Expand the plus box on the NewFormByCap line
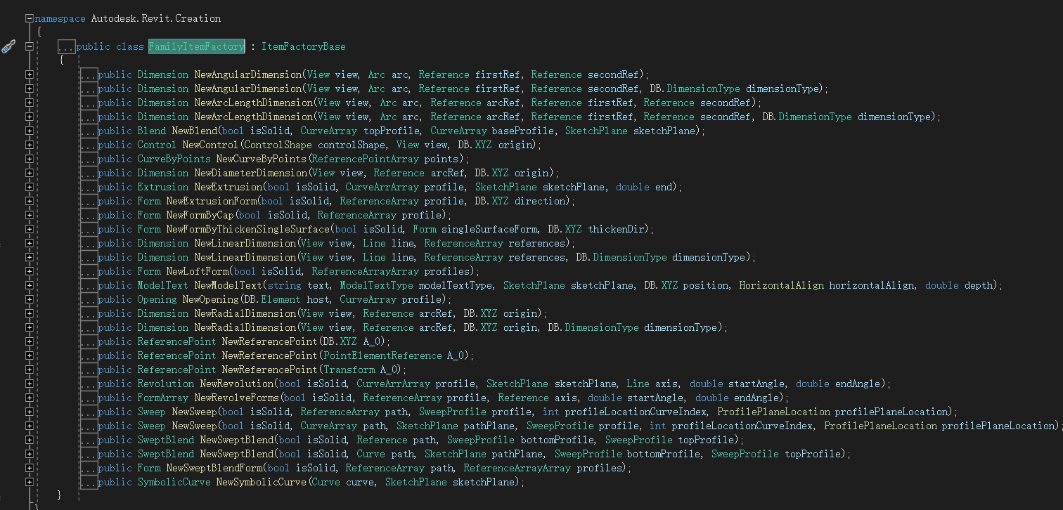This screenshot has height=510, width=1063. (29, 215)
